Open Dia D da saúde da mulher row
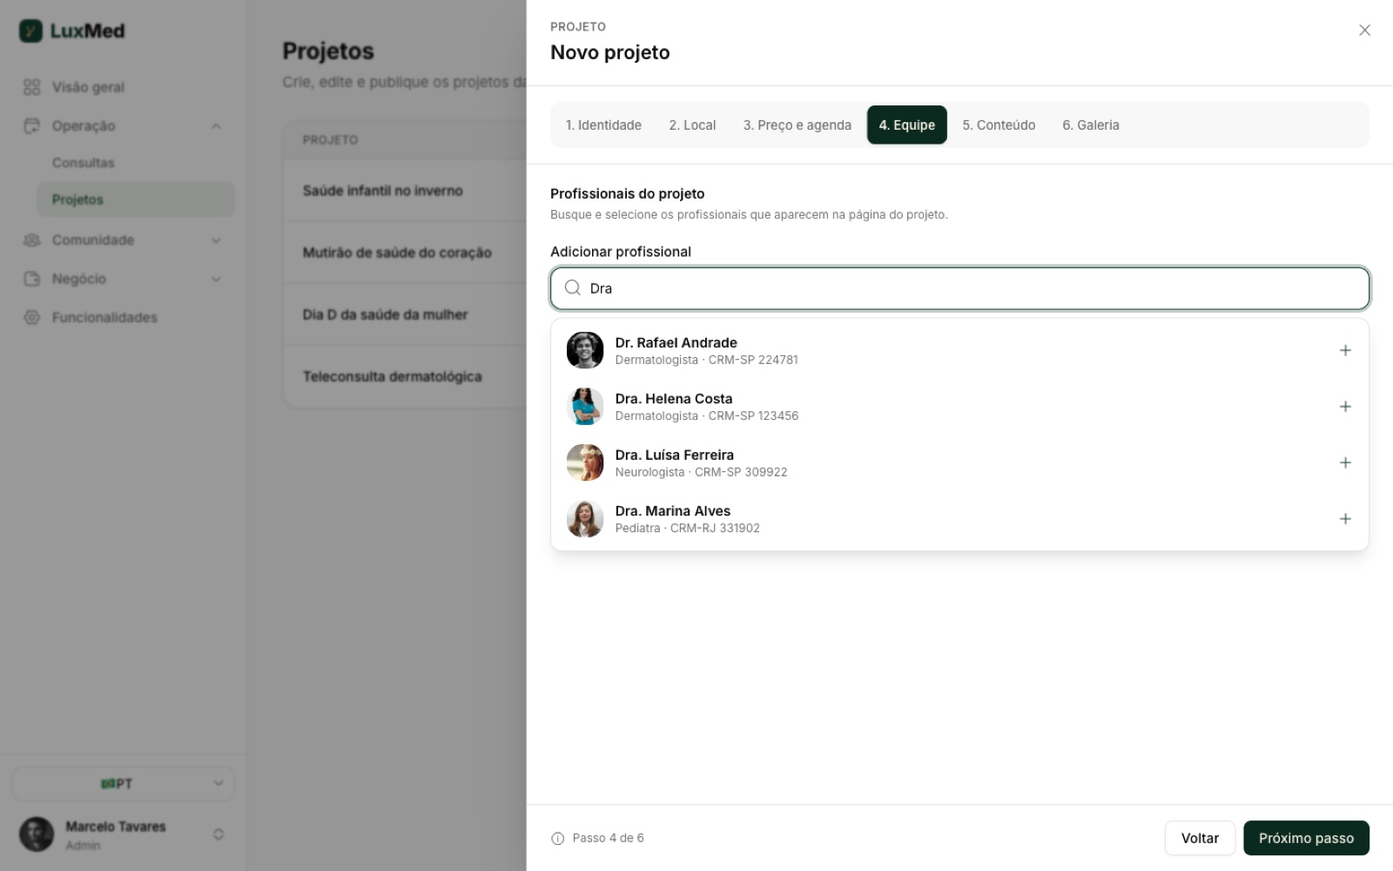1393x871 pixels. [x=406, y=314]
